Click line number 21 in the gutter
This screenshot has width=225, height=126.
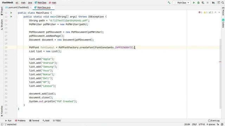[x=6, y=51]
